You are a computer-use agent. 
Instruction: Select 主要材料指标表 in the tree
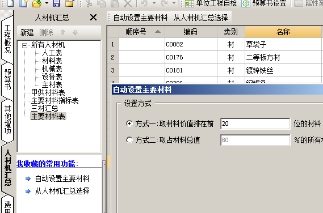tap(55, 100)
